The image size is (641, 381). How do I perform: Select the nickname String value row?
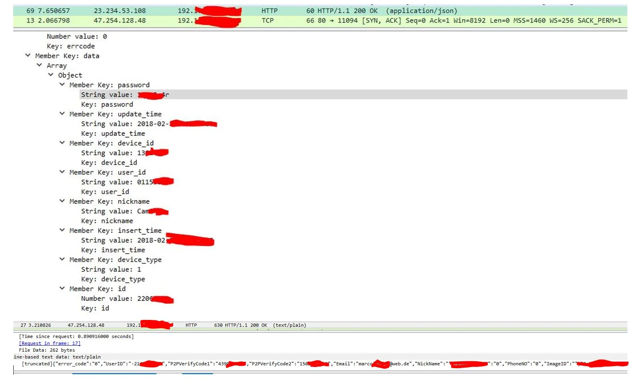(x=125, y=211)
